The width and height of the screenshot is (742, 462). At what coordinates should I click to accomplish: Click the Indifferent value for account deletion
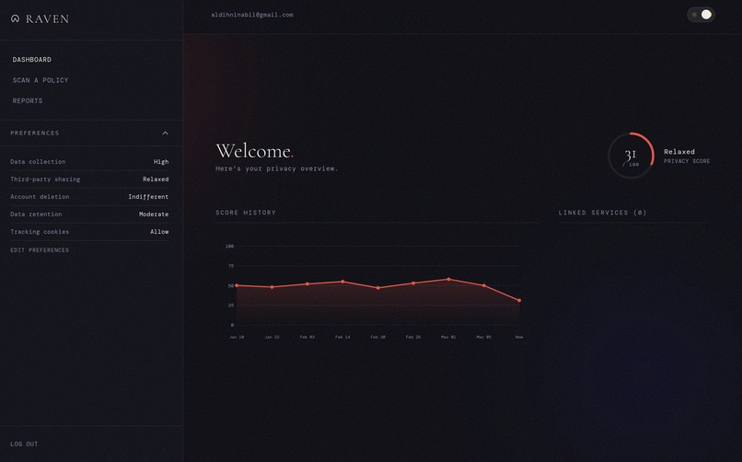[x=148, y=197]
